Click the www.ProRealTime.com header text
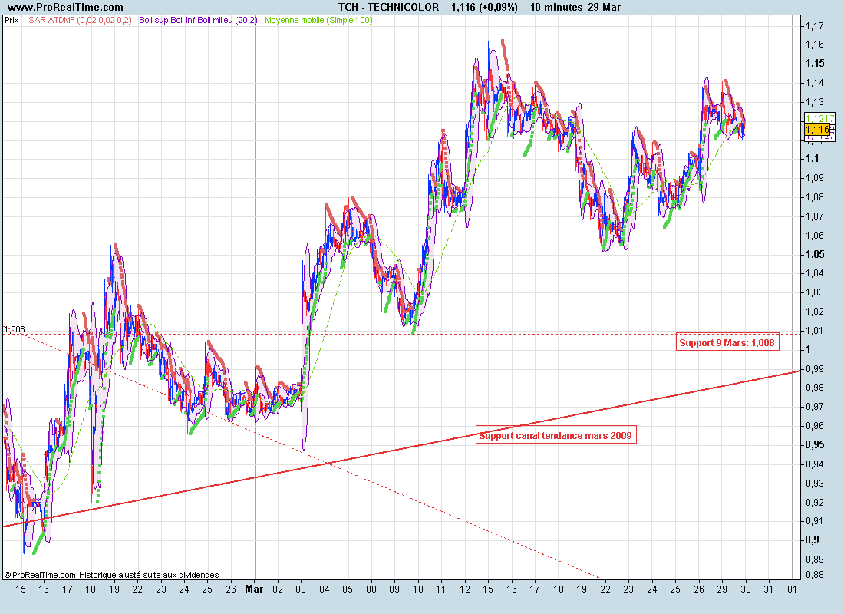Screen dimensions: 844x614 (66, 8)
